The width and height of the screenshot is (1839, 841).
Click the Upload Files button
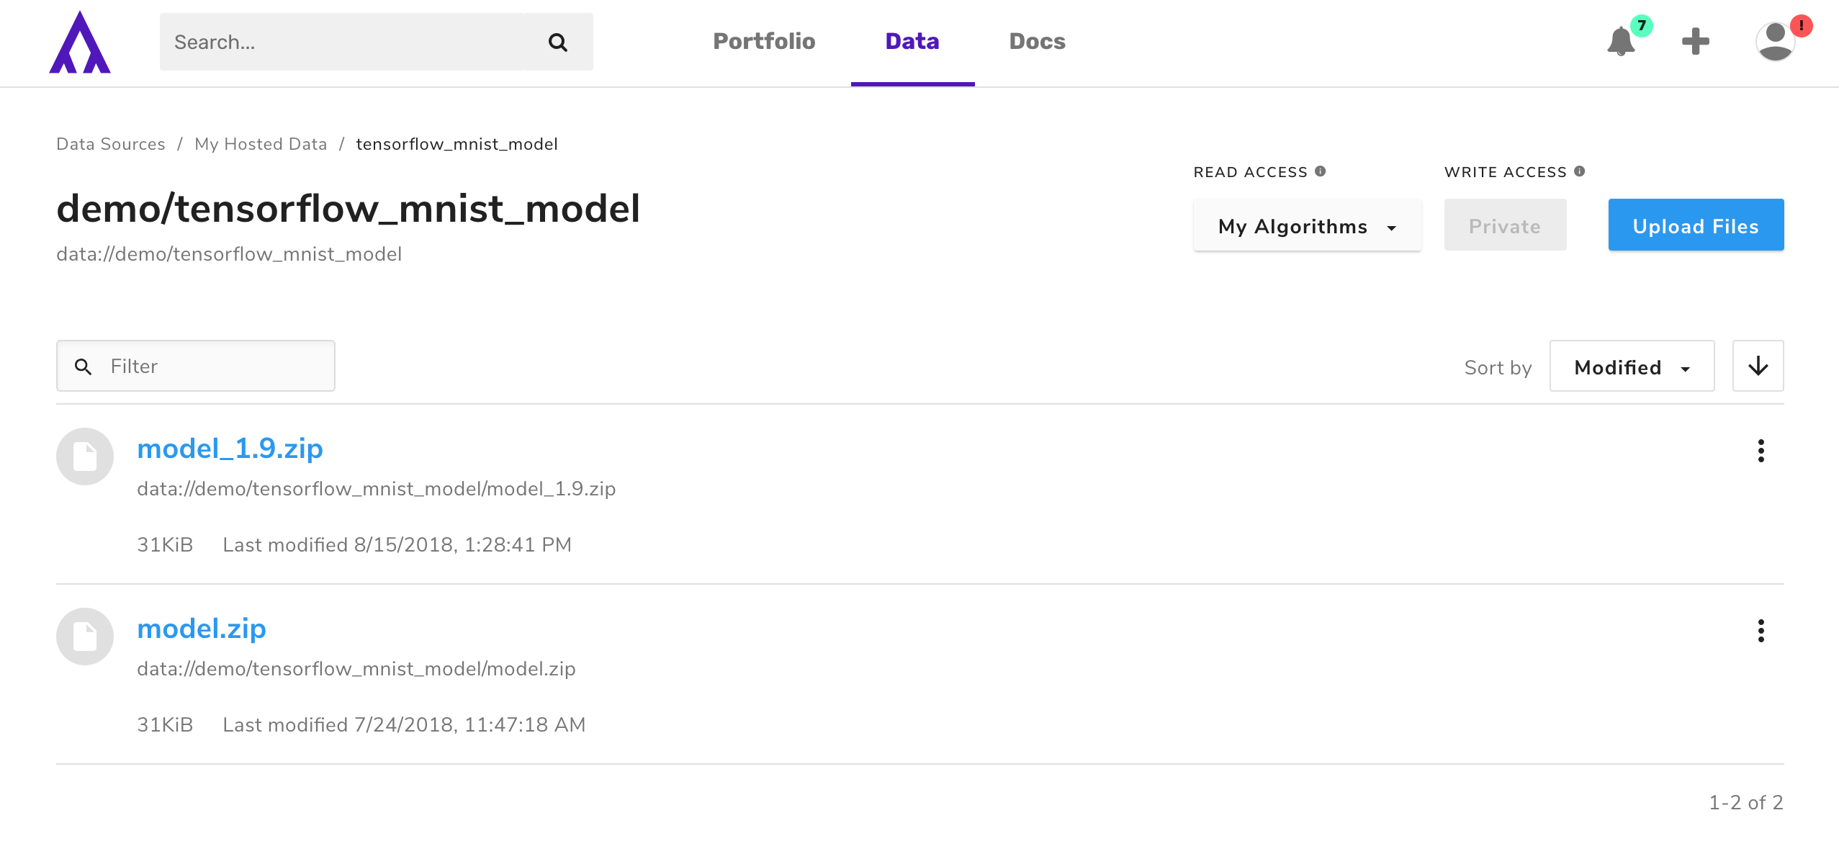tap(1696, 225)
